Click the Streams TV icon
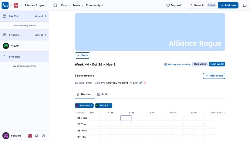Image resolution: width=251 pixels, height=141 pixels. click(4, 57)
